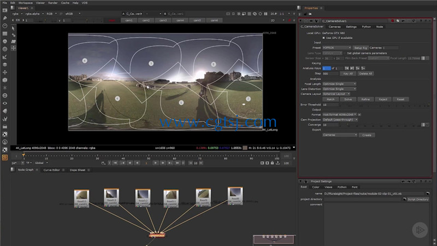Open the Time nodes clock icon

(x=5, y=26)
